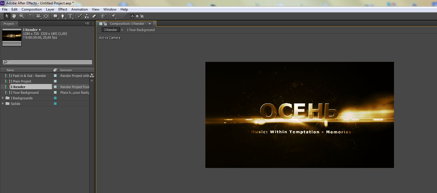Select the Clone Stamp tool
The width and height of the screenshot is (437, 193).
pyautogui.click(x=87, y=16)
